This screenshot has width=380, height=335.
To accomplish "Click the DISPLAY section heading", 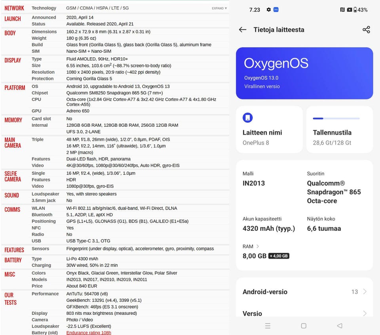I will [x=13, y=60].
